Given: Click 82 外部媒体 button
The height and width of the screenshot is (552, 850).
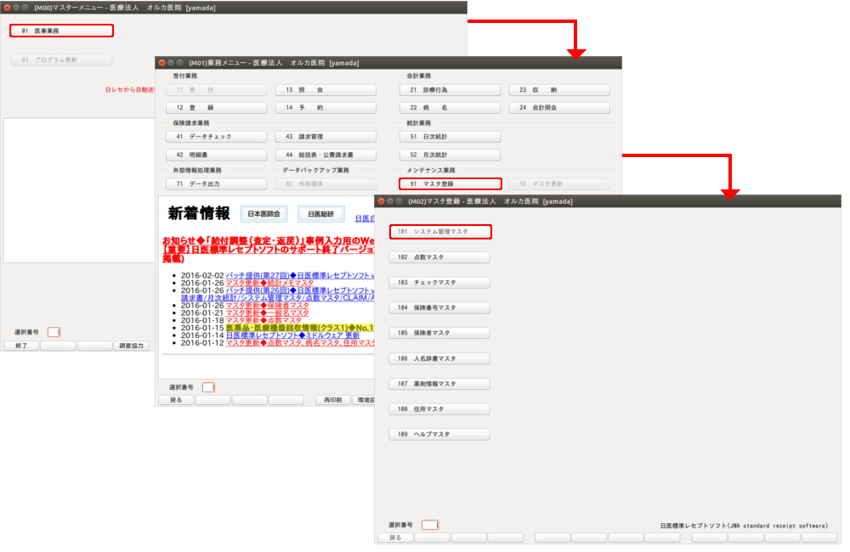Looking at the screenshot, I should coord(326,184).
